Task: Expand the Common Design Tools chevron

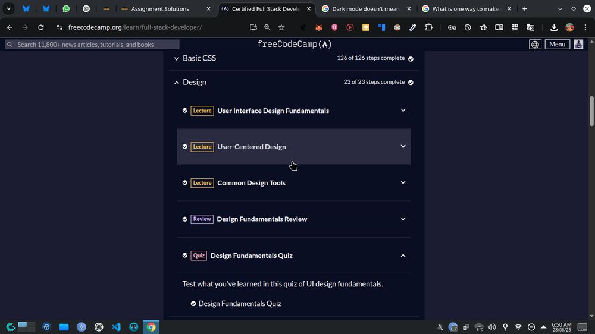Action: (x=403, y=182)
